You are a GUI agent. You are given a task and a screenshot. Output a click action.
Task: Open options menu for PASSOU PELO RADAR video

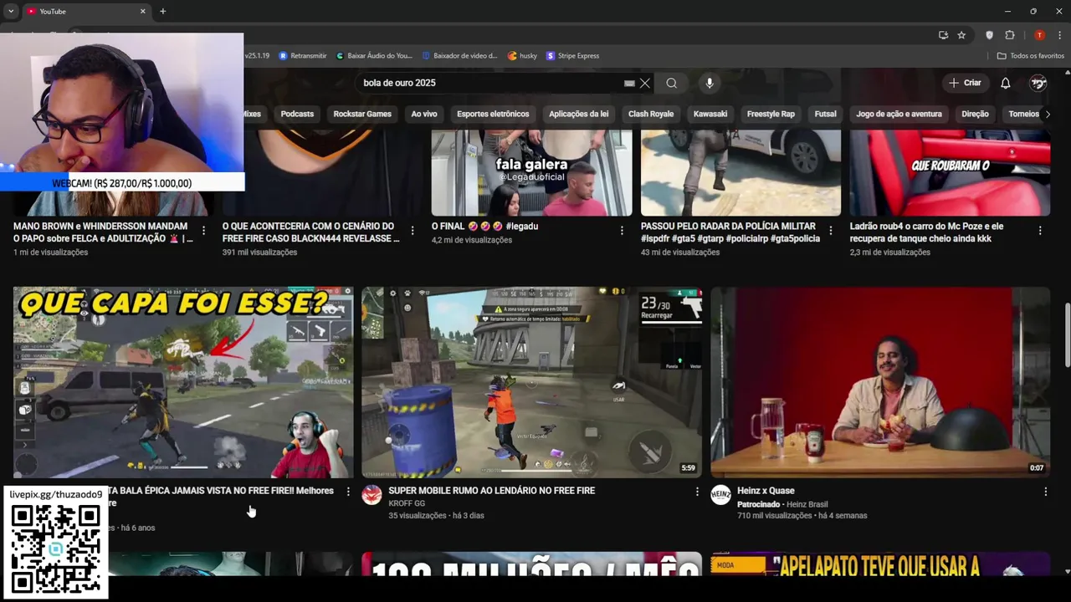tap(831, 230)
